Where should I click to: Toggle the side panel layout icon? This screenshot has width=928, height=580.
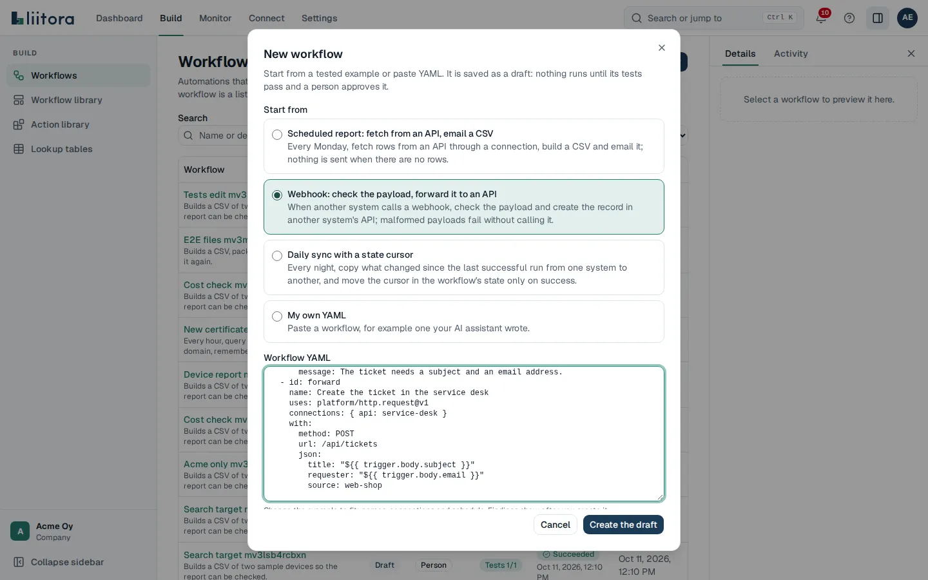878,18
